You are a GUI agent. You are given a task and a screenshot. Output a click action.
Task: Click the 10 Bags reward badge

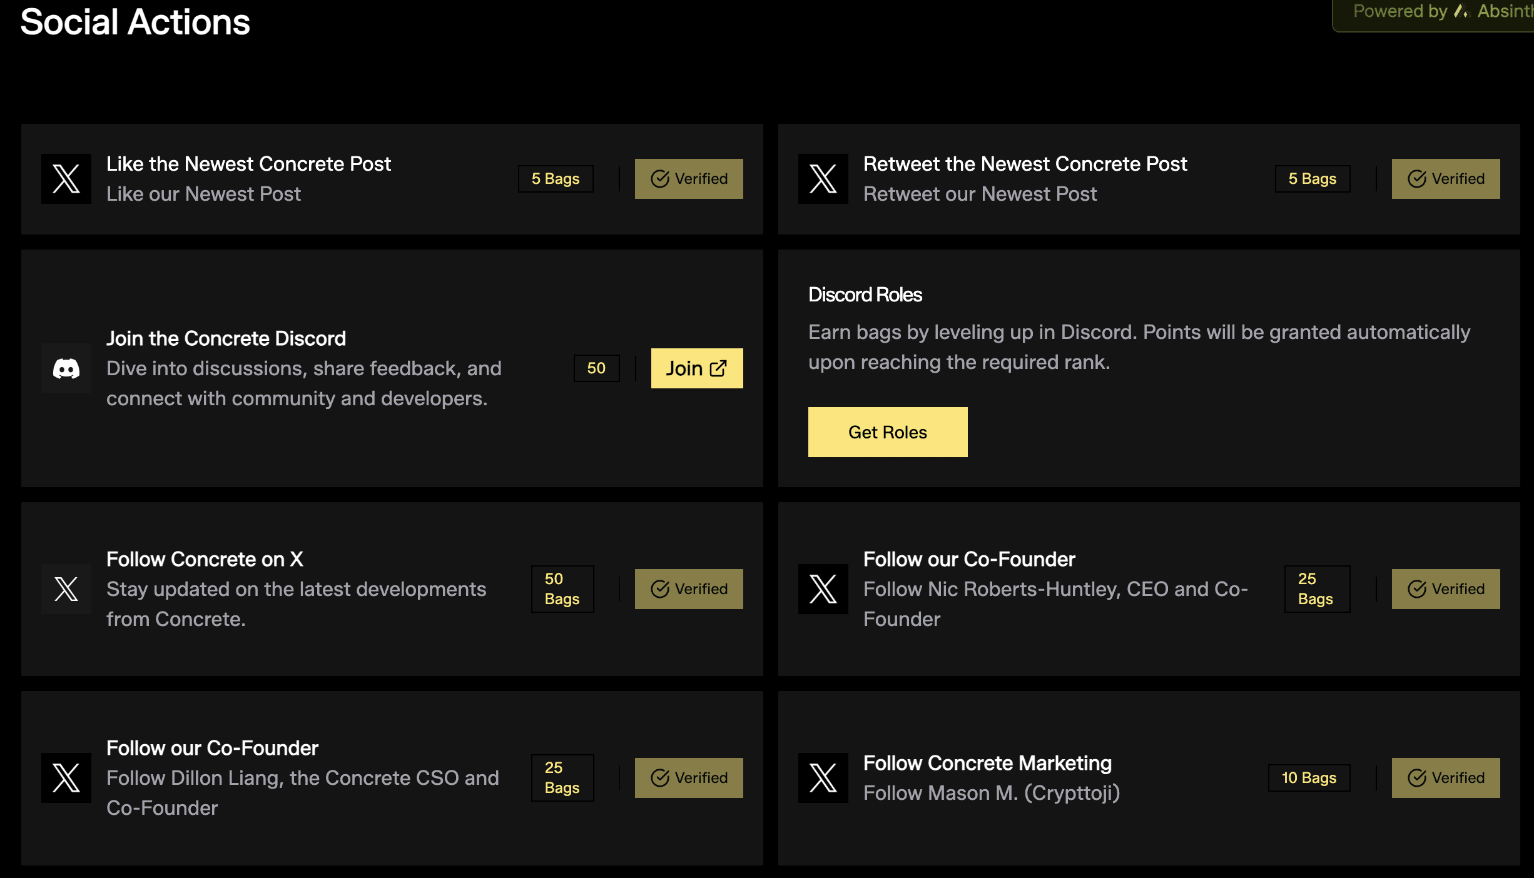1309,778
